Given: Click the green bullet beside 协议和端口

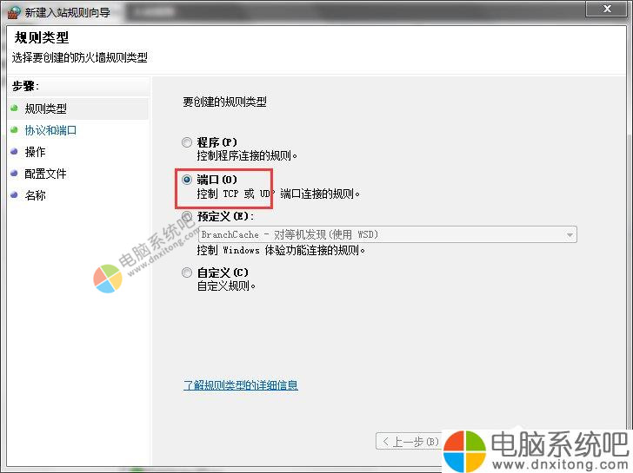Looking at the screenshot, I should click(x=14, y=129).
